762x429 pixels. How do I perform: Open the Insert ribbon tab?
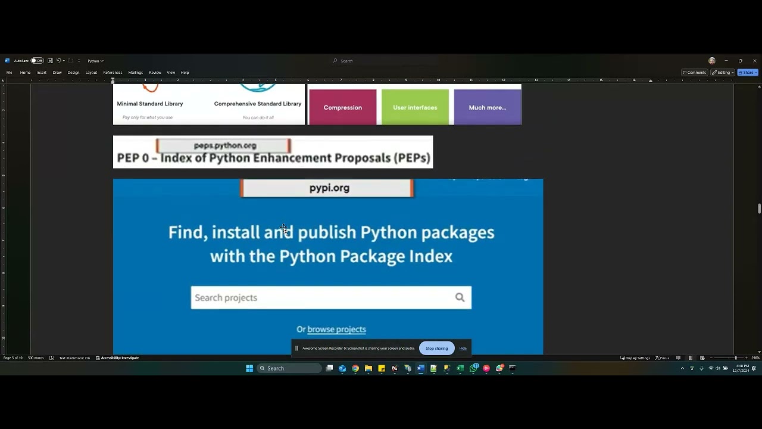(x=42, y=73)
